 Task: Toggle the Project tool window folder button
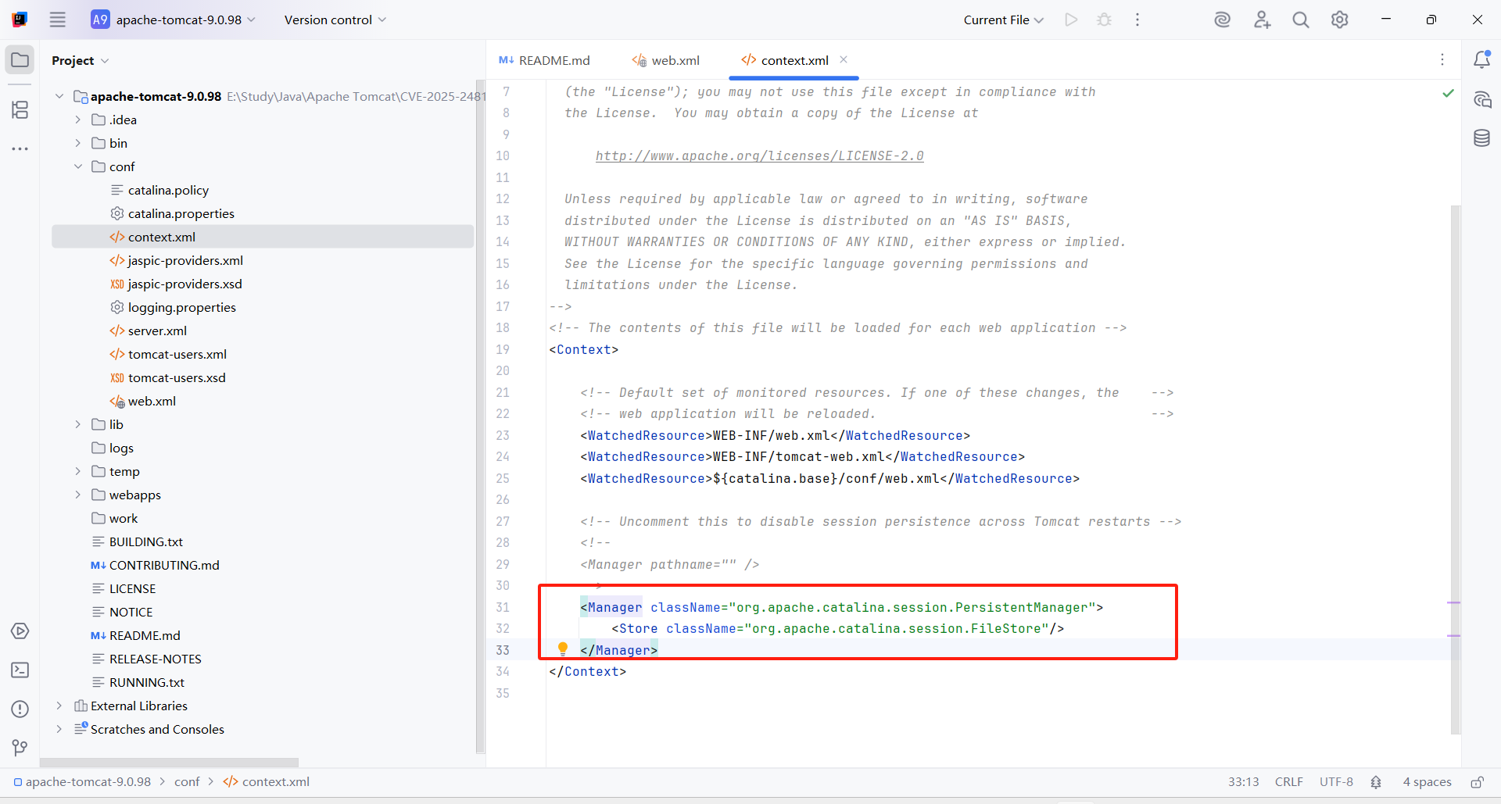click(x=20, y=60)
